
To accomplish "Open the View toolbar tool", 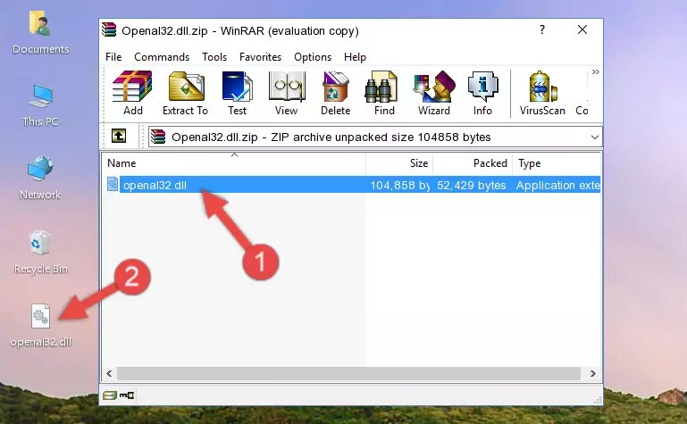I will pyautogui.click(x=287, y=93).
